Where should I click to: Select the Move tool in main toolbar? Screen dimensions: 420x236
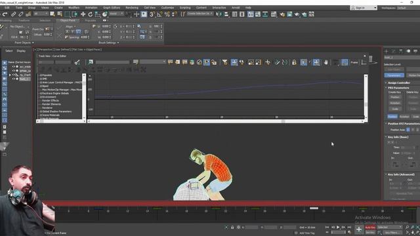[x=83, y=14]
